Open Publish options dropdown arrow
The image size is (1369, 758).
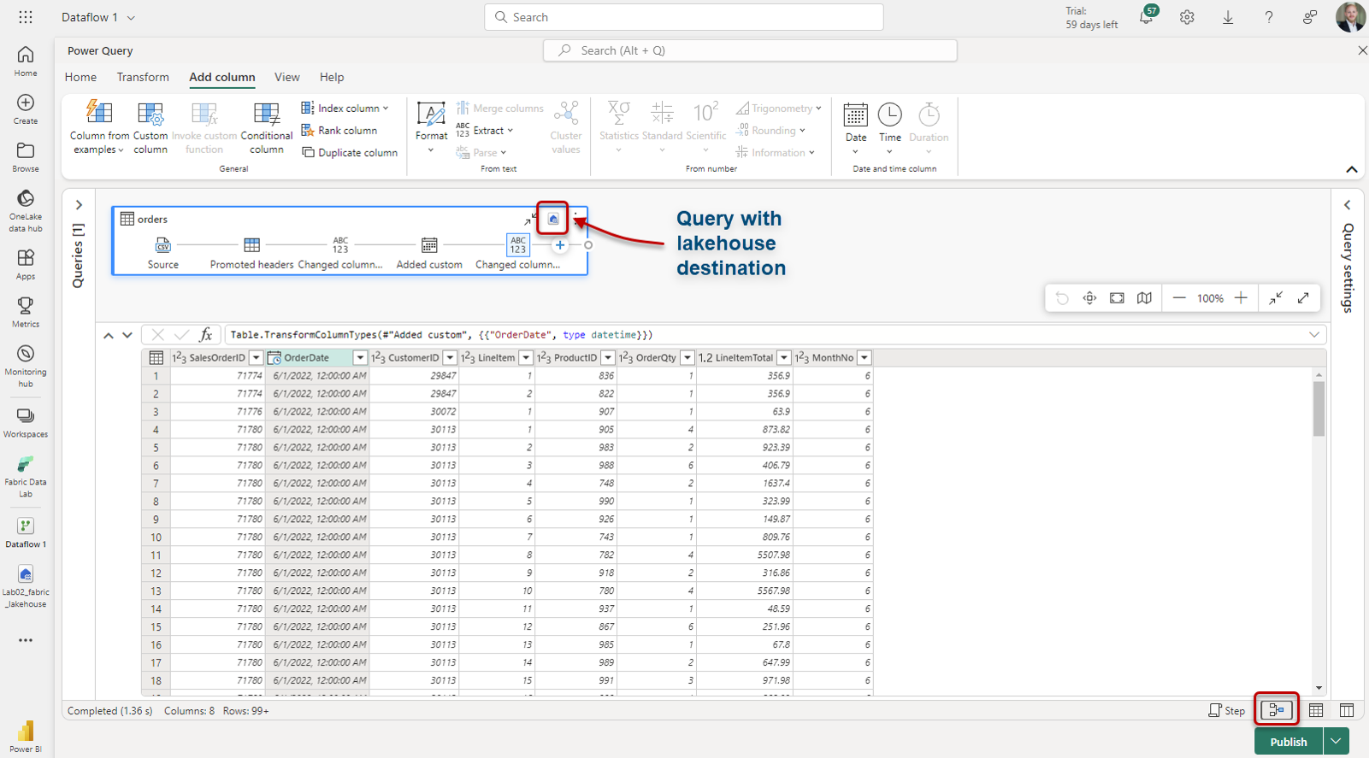[x=1336, y=741]
